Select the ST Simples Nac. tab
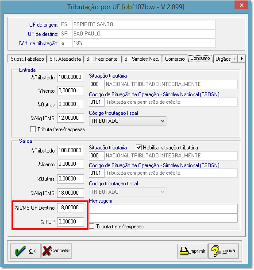 pos(142,59)
